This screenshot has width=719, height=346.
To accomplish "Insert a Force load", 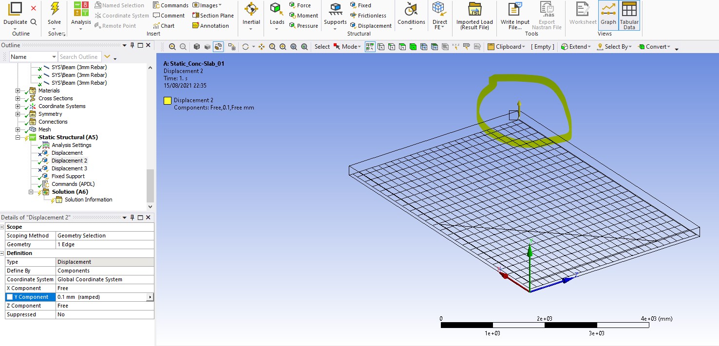I will [x=300, y=5].
